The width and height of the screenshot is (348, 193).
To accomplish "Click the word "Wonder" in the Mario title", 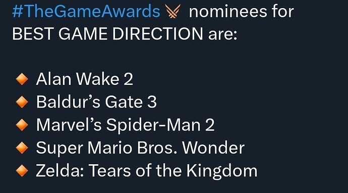I will tap(213, 148).
